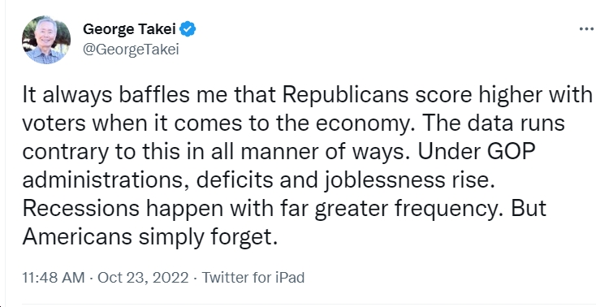This screenshot has width=609, height=307.
Task: Click the phrase Americans simply forget
Action: click(x=150, y=237)
